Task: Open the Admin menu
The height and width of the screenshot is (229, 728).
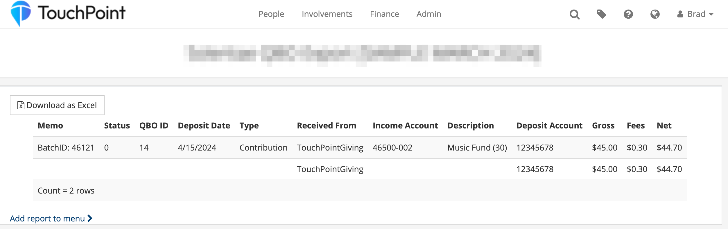Action: click(x=428, y=14)
